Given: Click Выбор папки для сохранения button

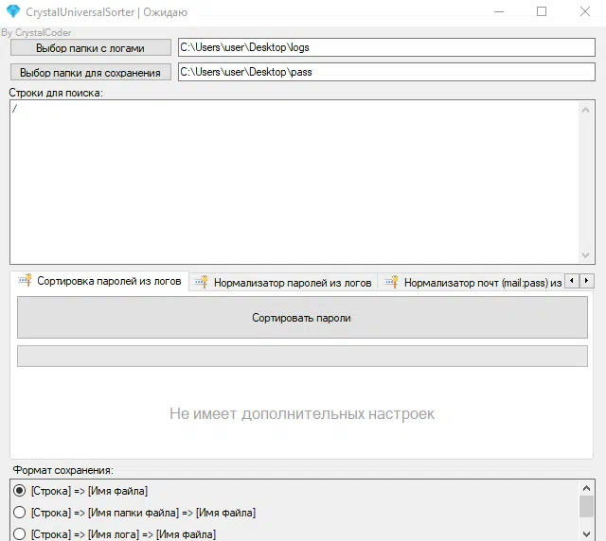Looking at the screenshot, I should click(91, 73).
